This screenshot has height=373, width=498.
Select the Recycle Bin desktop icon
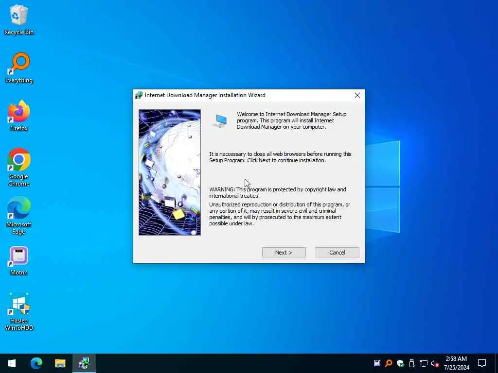pos(19,20)
